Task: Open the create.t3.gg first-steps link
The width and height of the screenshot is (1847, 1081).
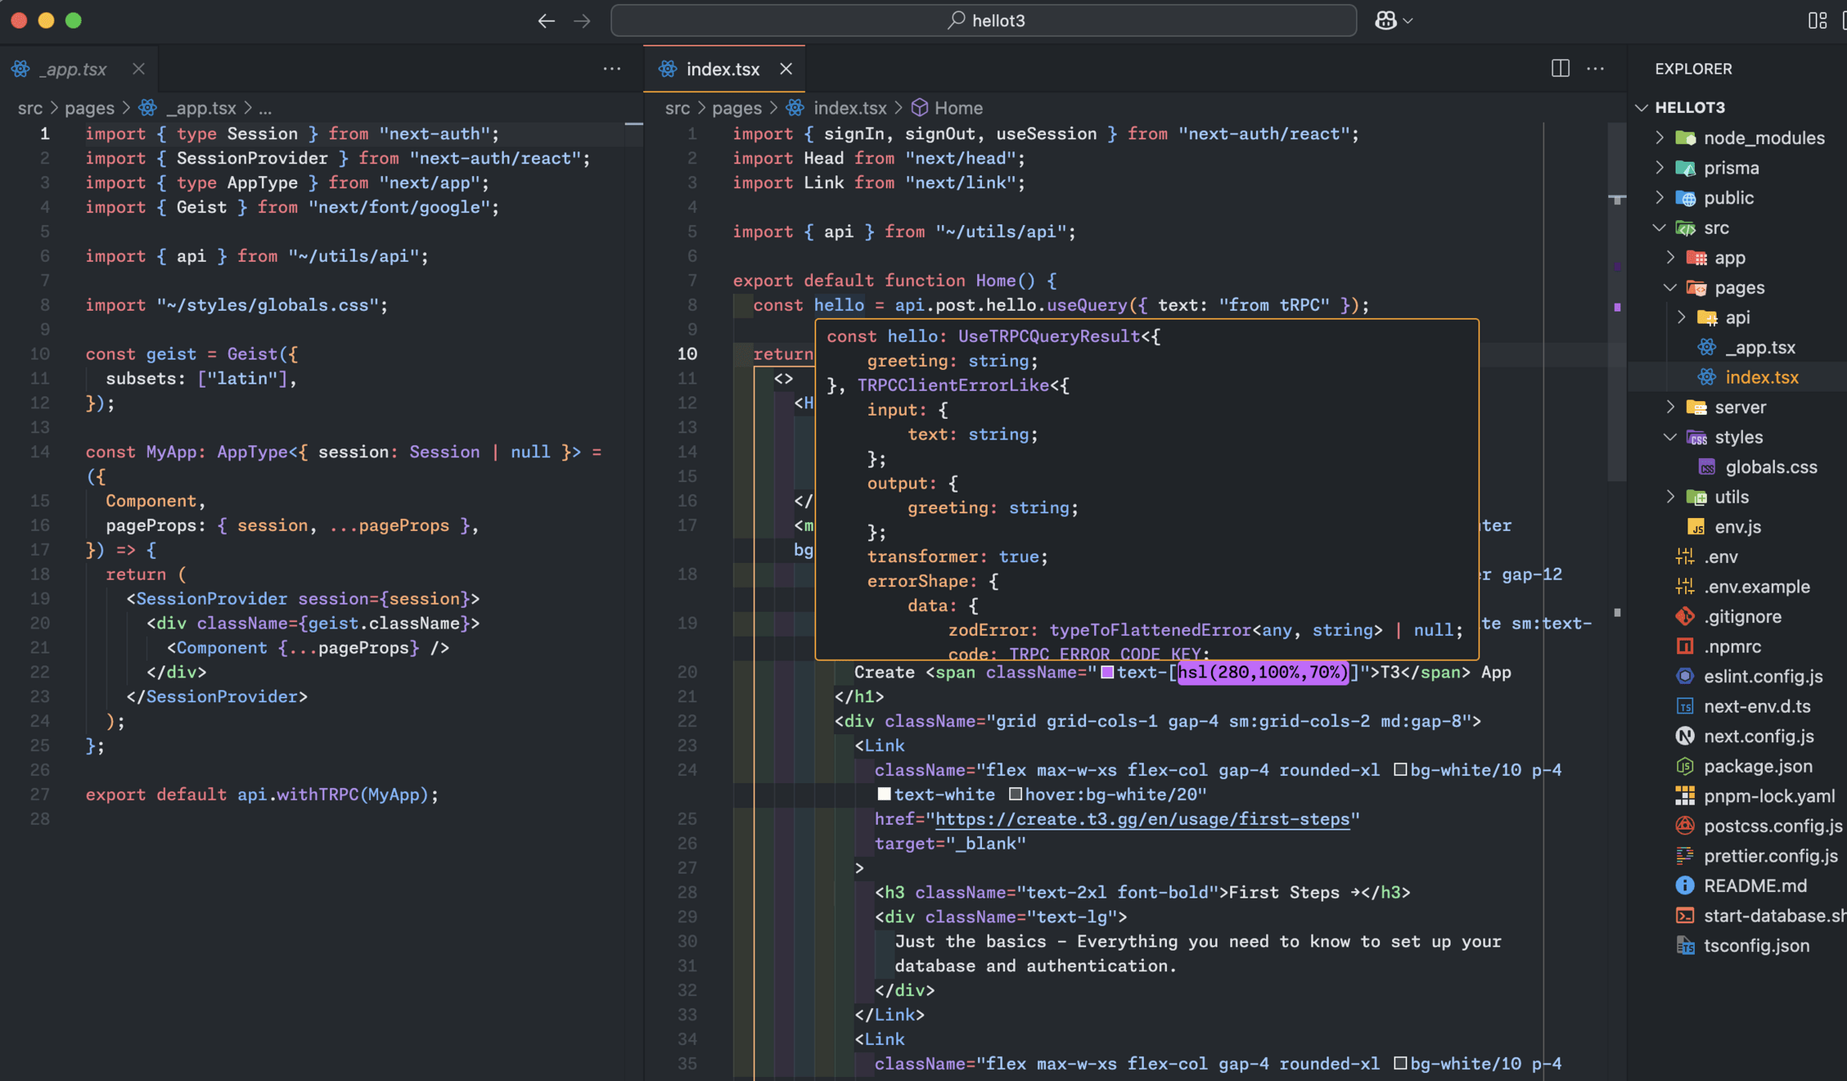Action: 1141,819
